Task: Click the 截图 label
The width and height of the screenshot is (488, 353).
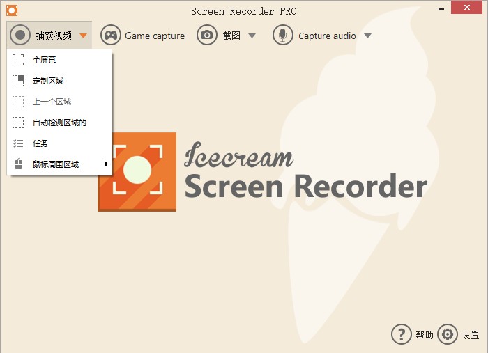Action: point(231,36)
